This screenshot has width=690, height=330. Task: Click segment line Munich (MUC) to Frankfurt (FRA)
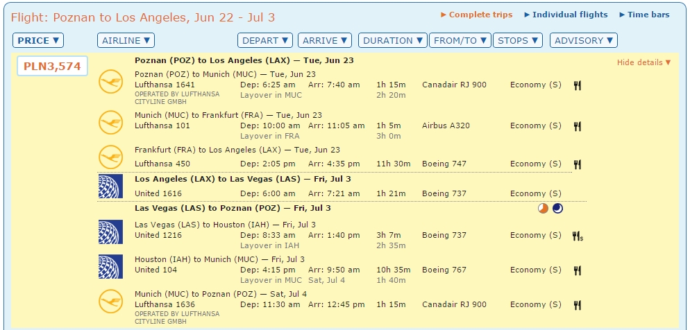pos(228,115)
